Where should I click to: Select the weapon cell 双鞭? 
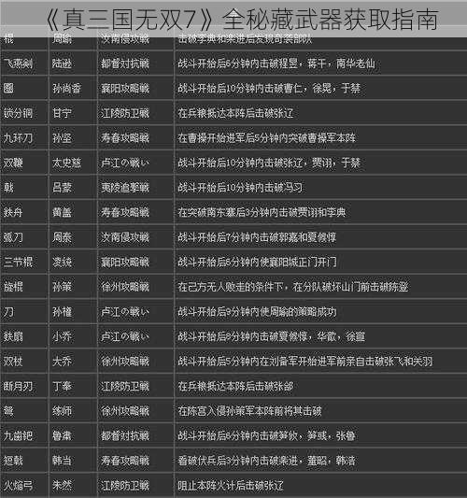(x=13, y=163)
